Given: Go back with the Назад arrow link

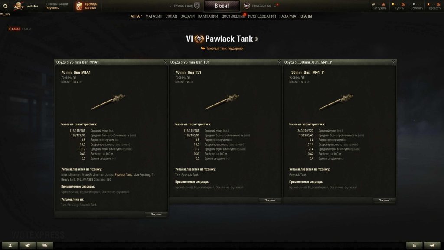Looking at the screenshot, I should (x=14, y=29).
